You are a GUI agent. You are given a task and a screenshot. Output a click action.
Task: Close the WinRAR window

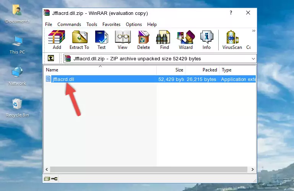coord(248,13)
